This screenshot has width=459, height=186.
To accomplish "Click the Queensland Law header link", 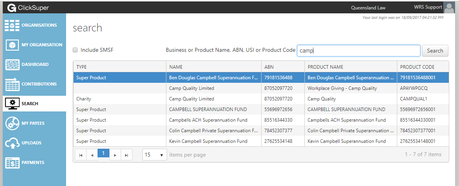I will tap(368, 8).
